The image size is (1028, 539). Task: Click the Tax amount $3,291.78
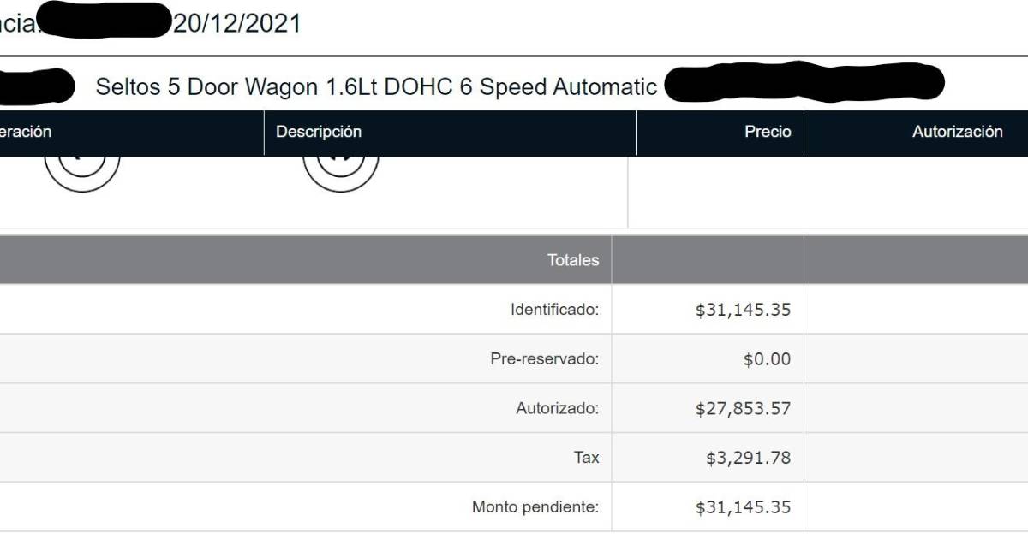(748, 458)
